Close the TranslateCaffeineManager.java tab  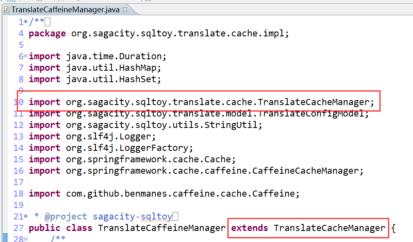125,9
